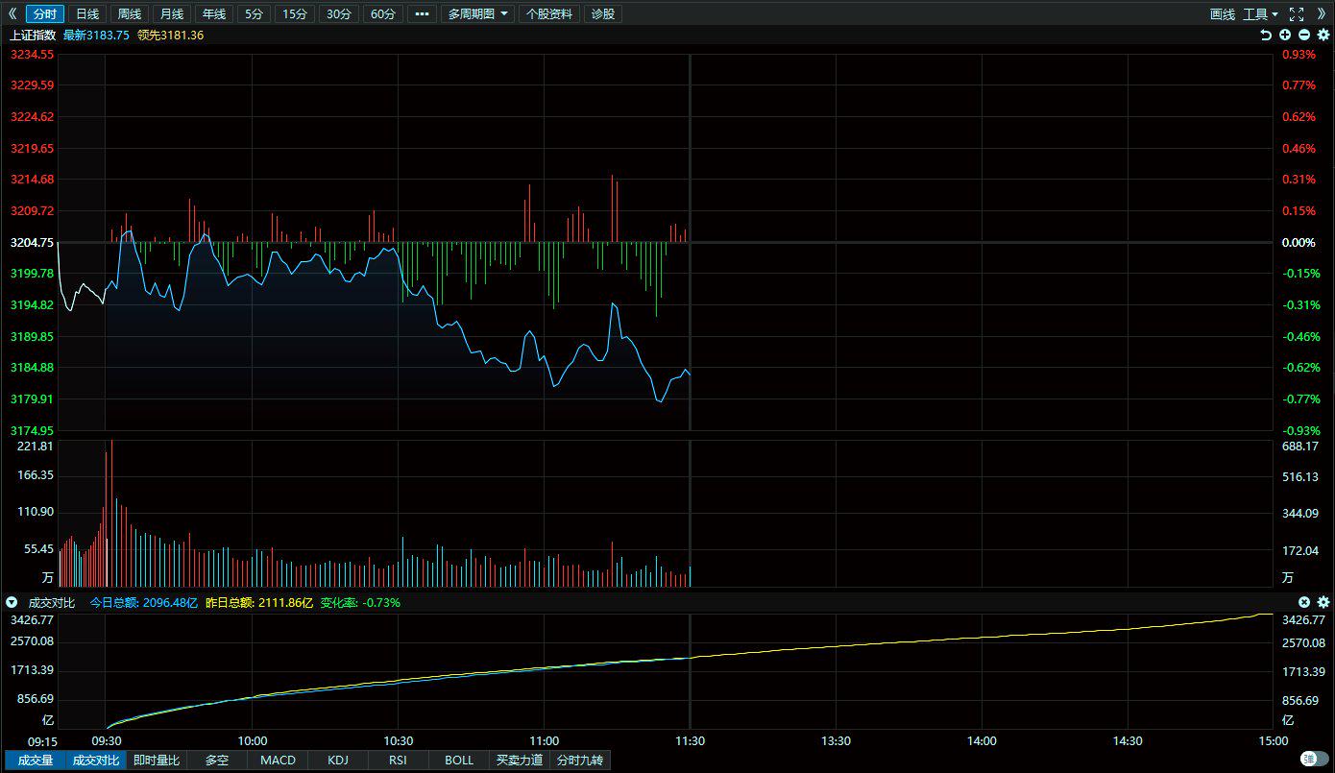Open main chart settings gear

pyautogui.click(x=1323, y=35)
